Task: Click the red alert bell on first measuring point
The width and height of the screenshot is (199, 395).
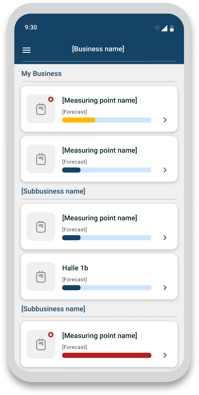Action: 51,99
